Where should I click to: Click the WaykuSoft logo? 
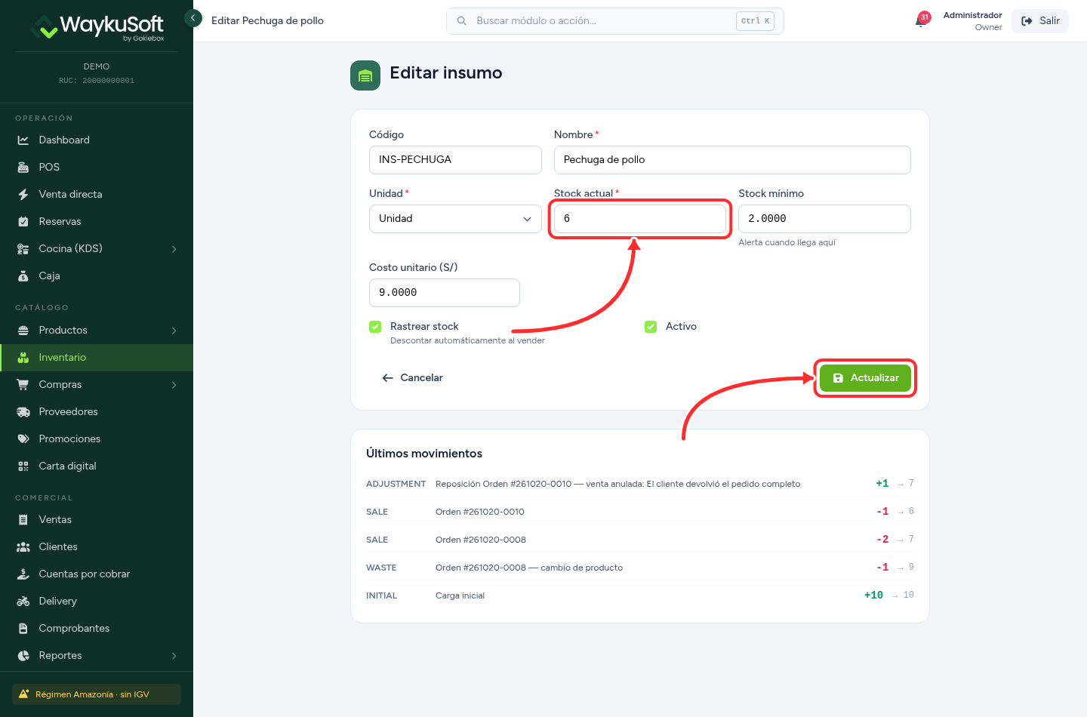click(x=97, y=27)
